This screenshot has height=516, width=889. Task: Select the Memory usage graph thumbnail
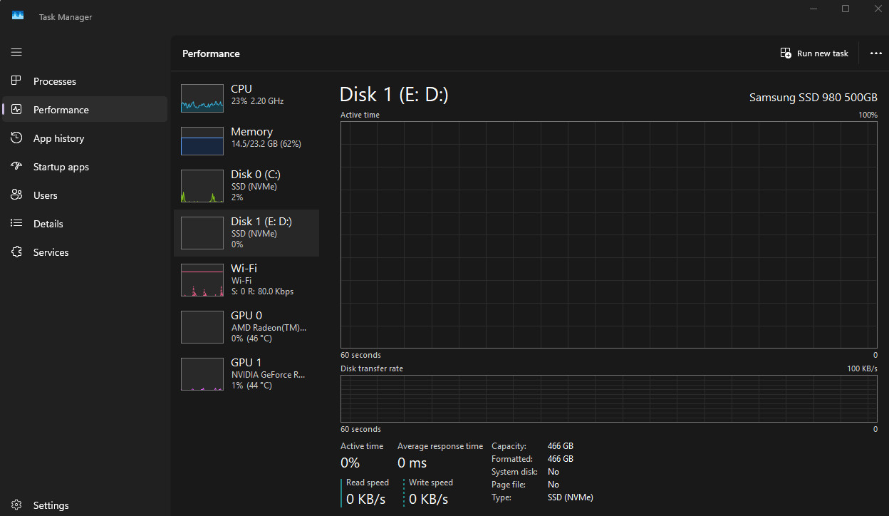click(x=202, y=140)
